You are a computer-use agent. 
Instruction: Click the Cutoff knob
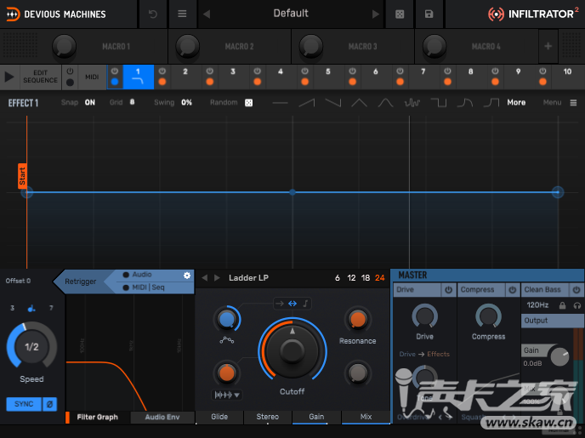292,350
